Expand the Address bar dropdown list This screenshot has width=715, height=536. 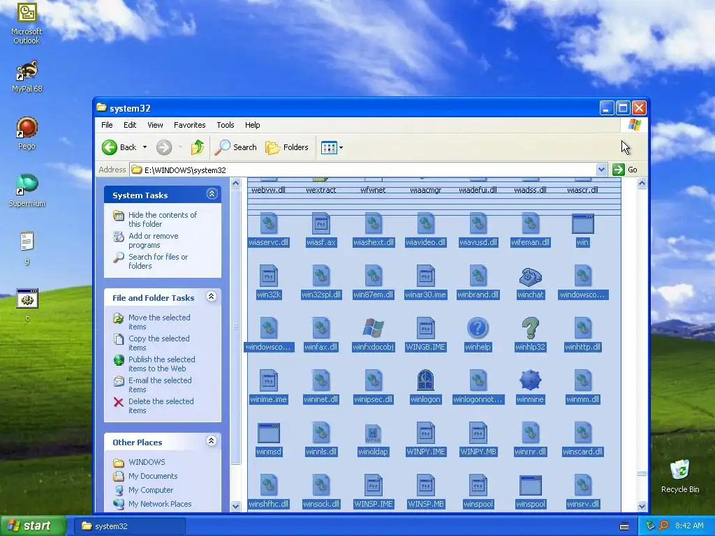coord(601,170)
